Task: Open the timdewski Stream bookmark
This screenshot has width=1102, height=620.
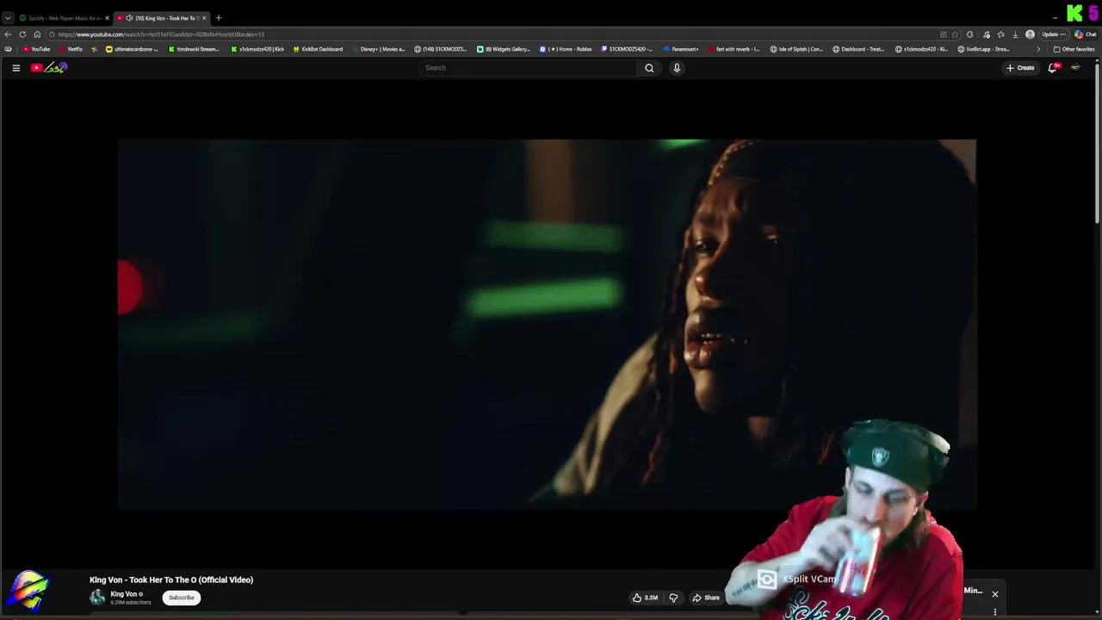Action: [194, 49]
